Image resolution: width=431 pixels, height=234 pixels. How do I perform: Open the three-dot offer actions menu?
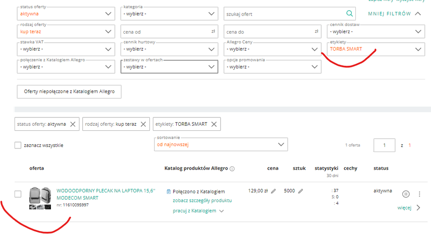point(419,194)
